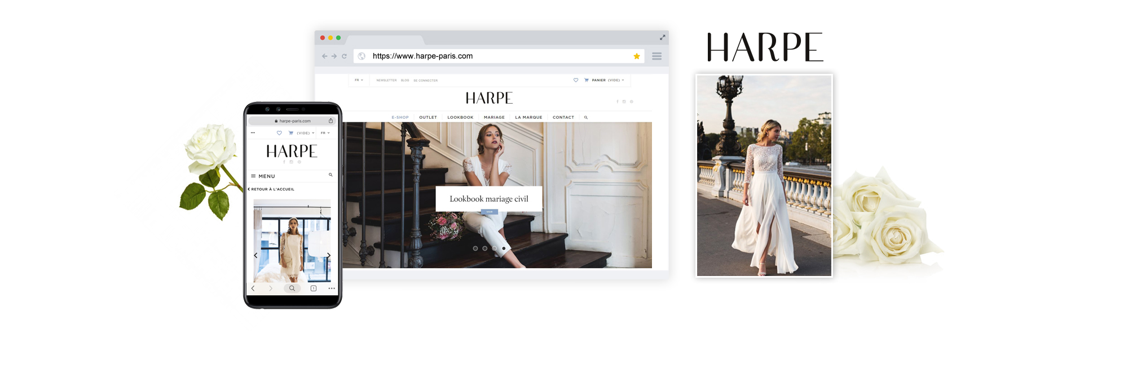Click the large HARPE logo above bride photo
The width and height of the screenshot is (1128, 365).
[x=765, y=47]
